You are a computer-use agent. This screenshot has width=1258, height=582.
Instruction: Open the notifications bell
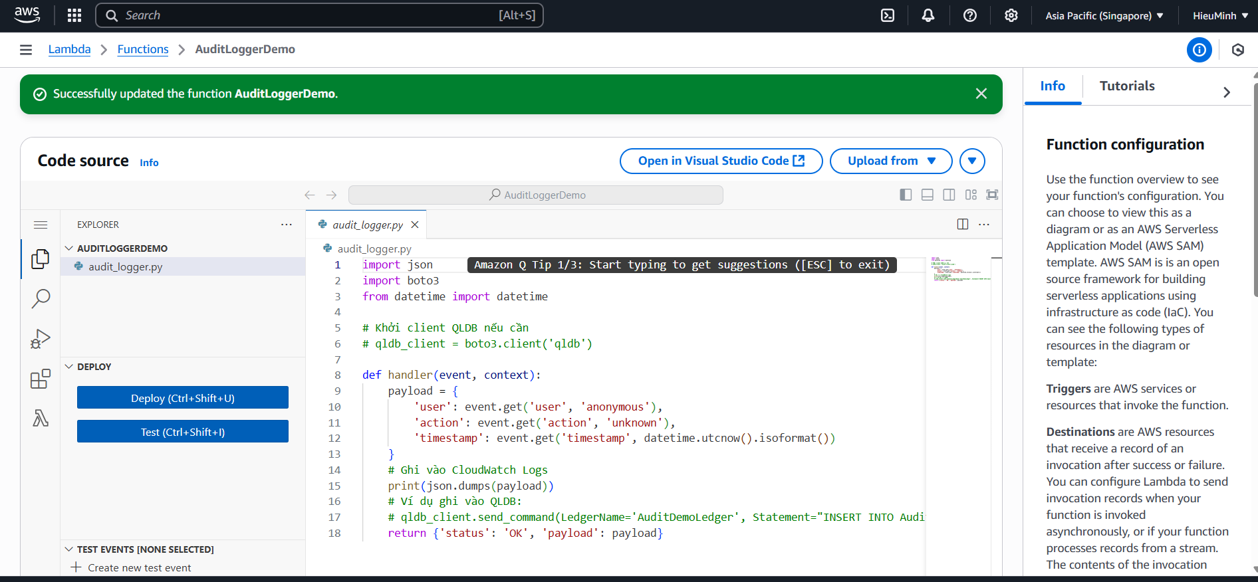pyautogui.click(x=928, y=15)
